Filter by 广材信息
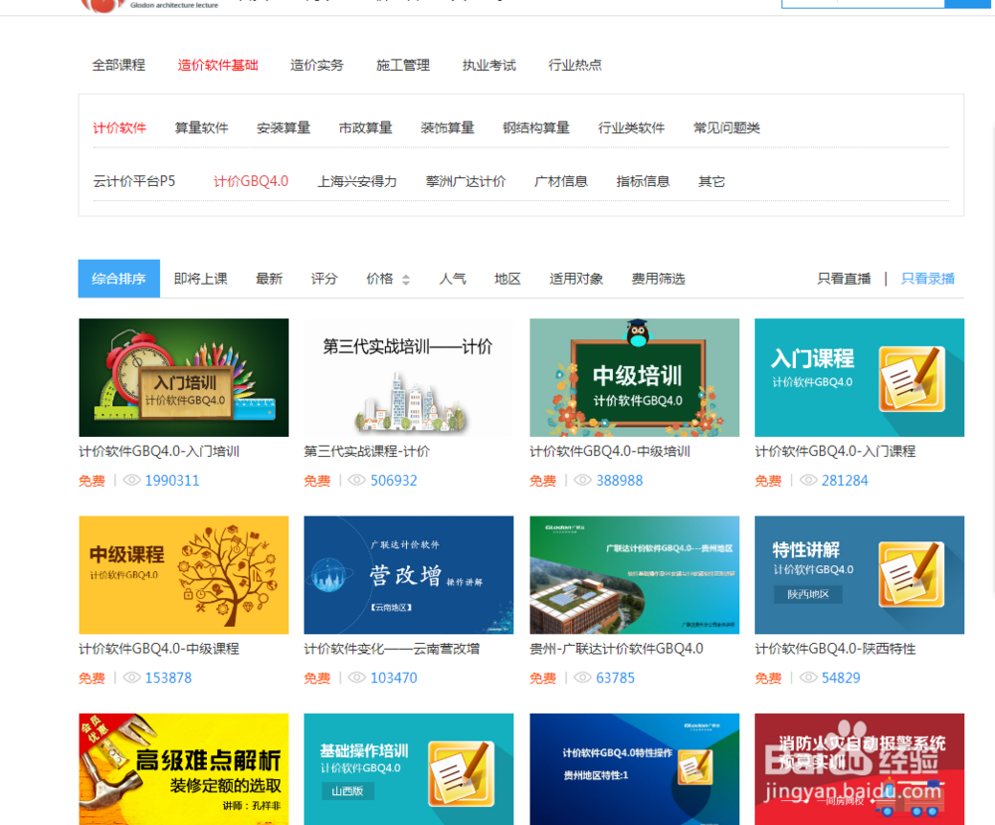 (x=561, y=181)
